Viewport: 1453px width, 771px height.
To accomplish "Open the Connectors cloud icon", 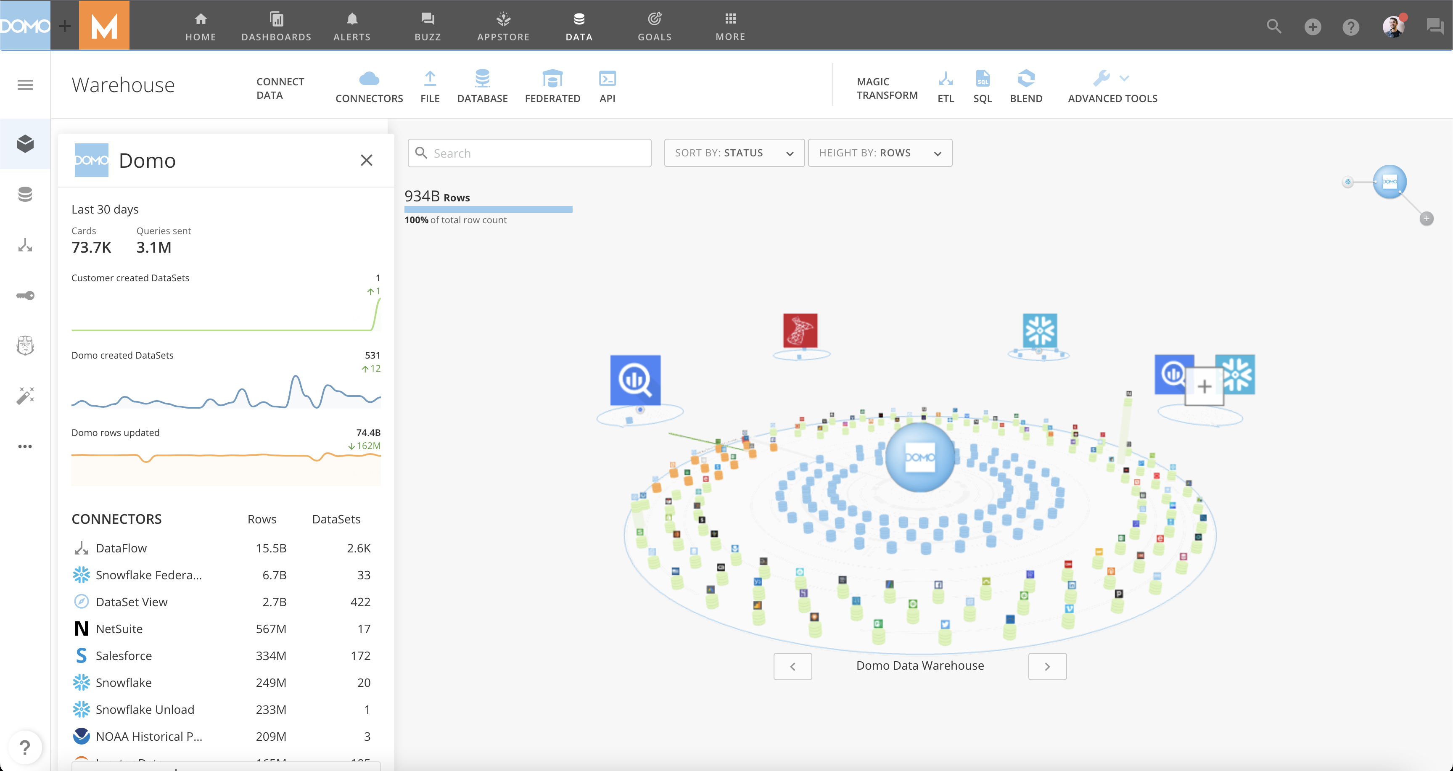I will (x=369, y=79).
